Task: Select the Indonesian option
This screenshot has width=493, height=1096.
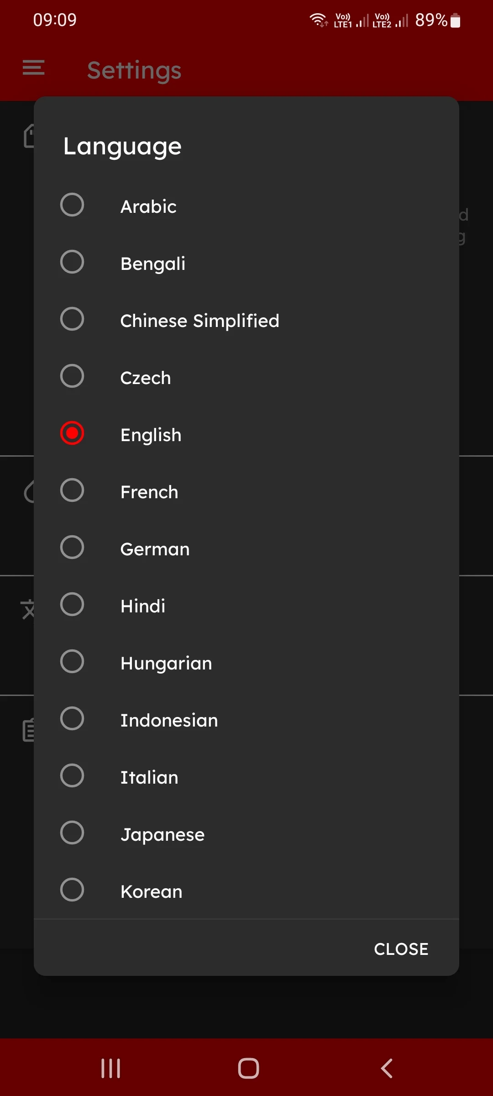Action: coord(246,720)
